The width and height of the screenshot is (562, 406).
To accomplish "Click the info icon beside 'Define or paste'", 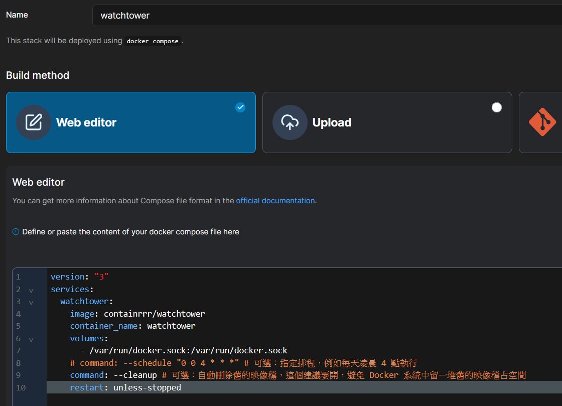I will pyautogui.click(x=16, y=232).
